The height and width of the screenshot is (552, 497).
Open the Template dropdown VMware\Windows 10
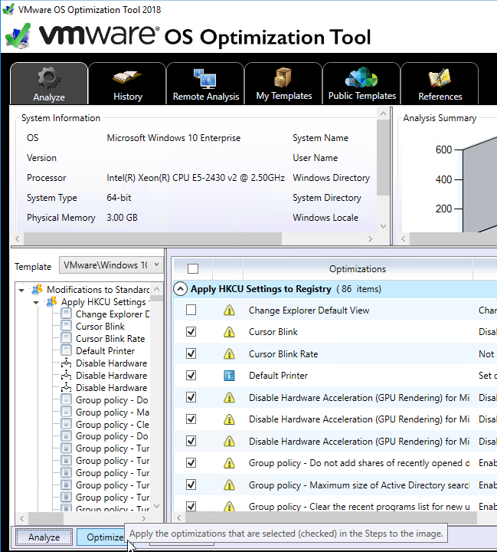click(x=111, y=264)
